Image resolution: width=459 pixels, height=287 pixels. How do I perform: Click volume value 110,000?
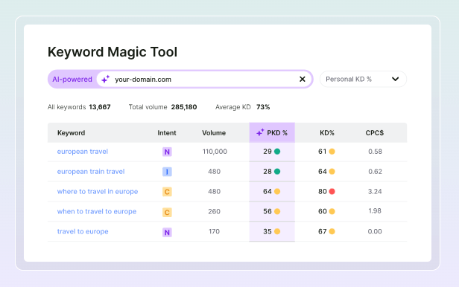215,152
